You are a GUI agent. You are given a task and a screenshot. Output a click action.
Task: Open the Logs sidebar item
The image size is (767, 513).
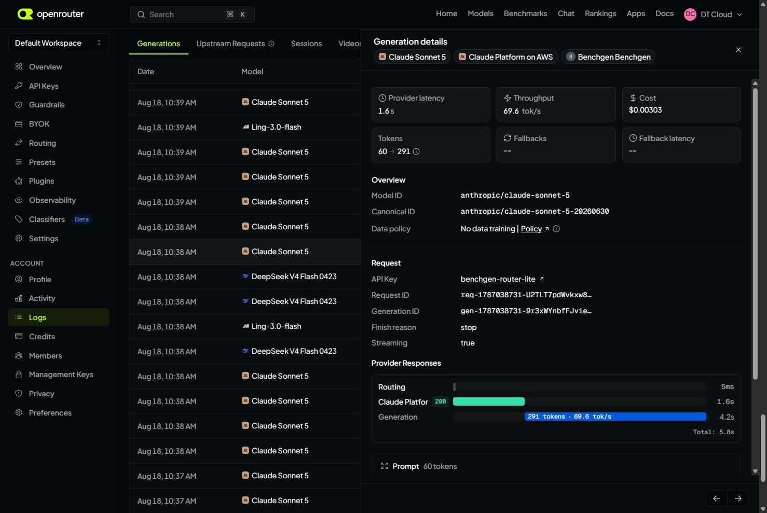point(59,317)
